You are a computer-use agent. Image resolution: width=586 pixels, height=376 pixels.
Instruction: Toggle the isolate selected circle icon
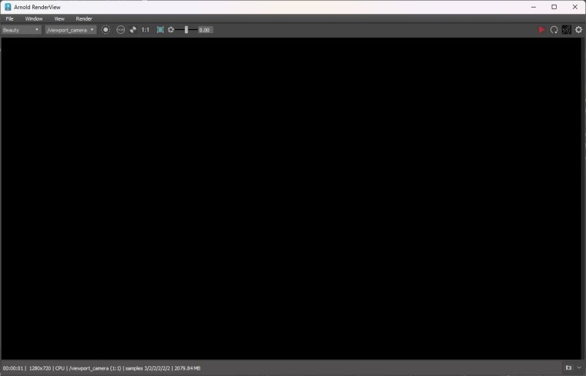[106, 30]
